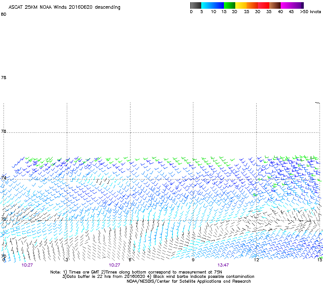Click the latitude '72' axis label
Image resolution: width=323 pixels, height=284 pixels.
(3, 219)
